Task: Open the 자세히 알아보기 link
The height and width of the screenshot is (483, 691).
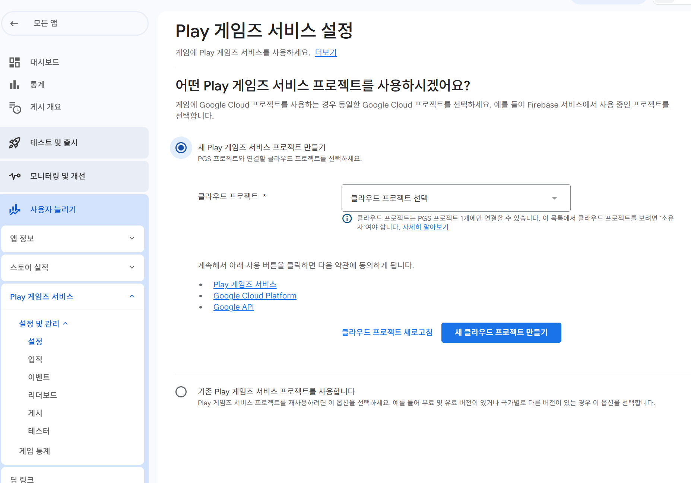Action: pos(425,227)
